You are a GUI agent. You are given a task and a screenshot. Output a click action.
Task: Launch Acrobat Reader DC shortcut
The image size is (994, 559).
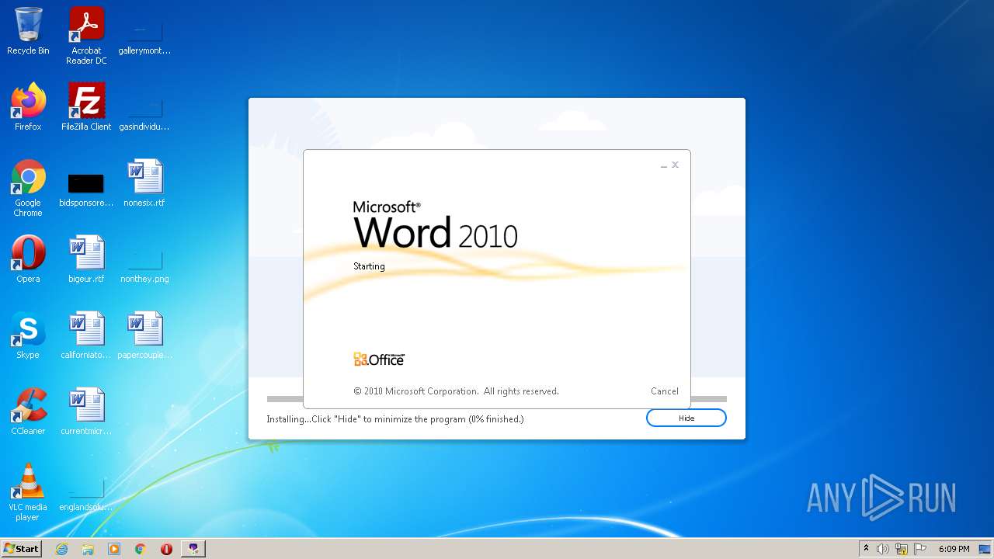click(86, 36)
